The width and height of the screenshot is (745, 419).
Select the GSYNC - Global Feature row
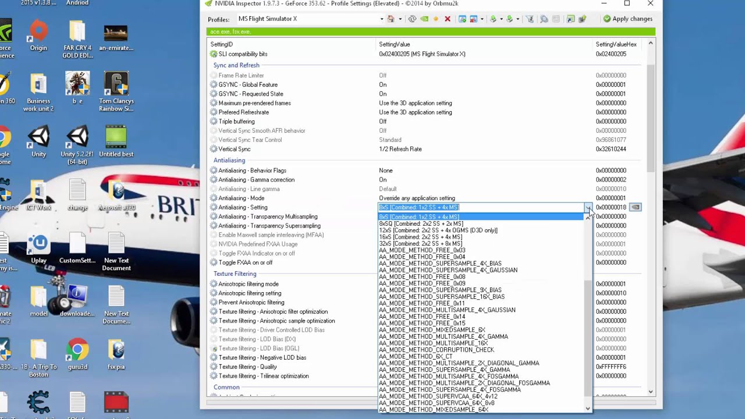[x=426, y=84]
